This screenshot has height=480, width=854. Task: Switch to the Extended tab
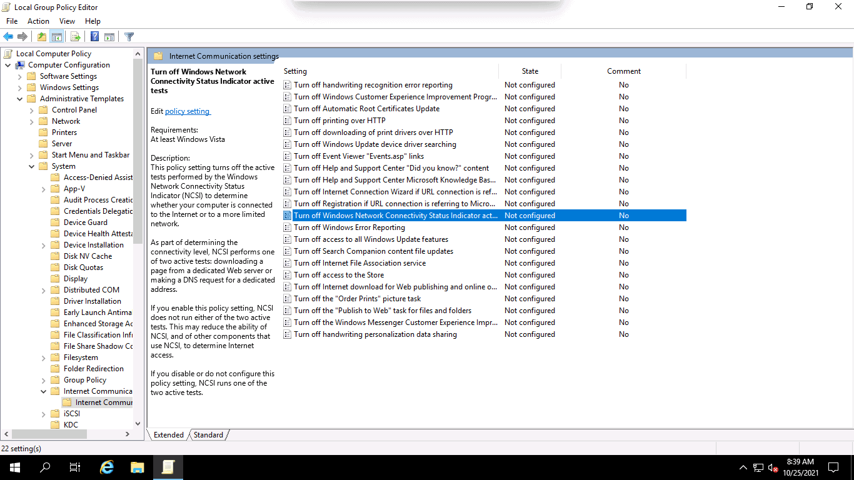point(168,435)
